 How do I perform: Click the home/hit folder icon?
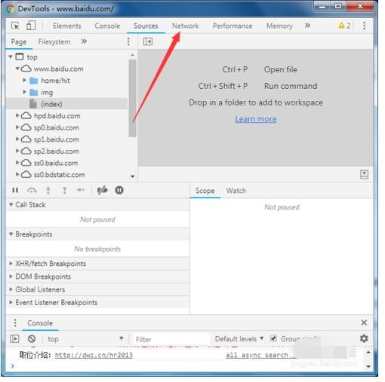(34, 81)
